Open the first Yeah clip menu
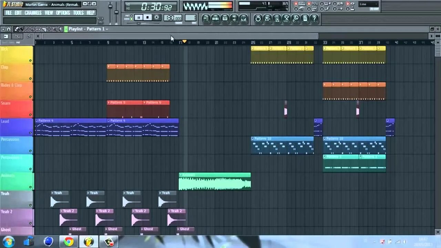The height and width of the screenshot is (248, 441). (x=53, y=193)
